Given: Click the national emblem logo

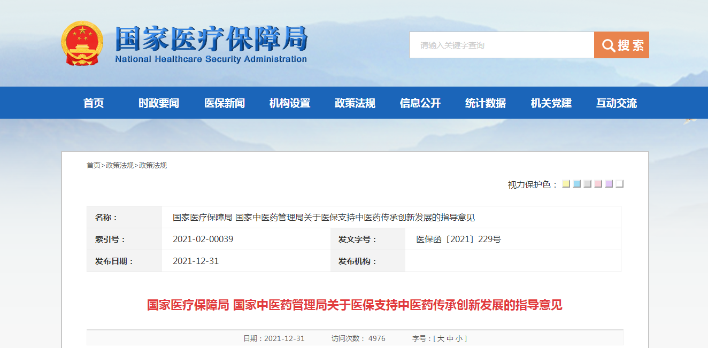Looking at the screenshot, I should click(x=82, y=43).
